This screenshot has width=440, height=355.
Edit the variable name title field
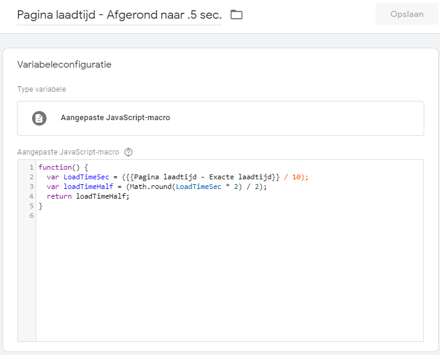coord(119,15)
